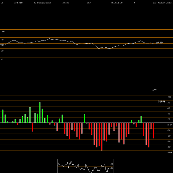This screenshot has height=173, width=173.
Task: Click the tallest green bar in MR chart
Action: pyautogui.click(x=40, y=112)
